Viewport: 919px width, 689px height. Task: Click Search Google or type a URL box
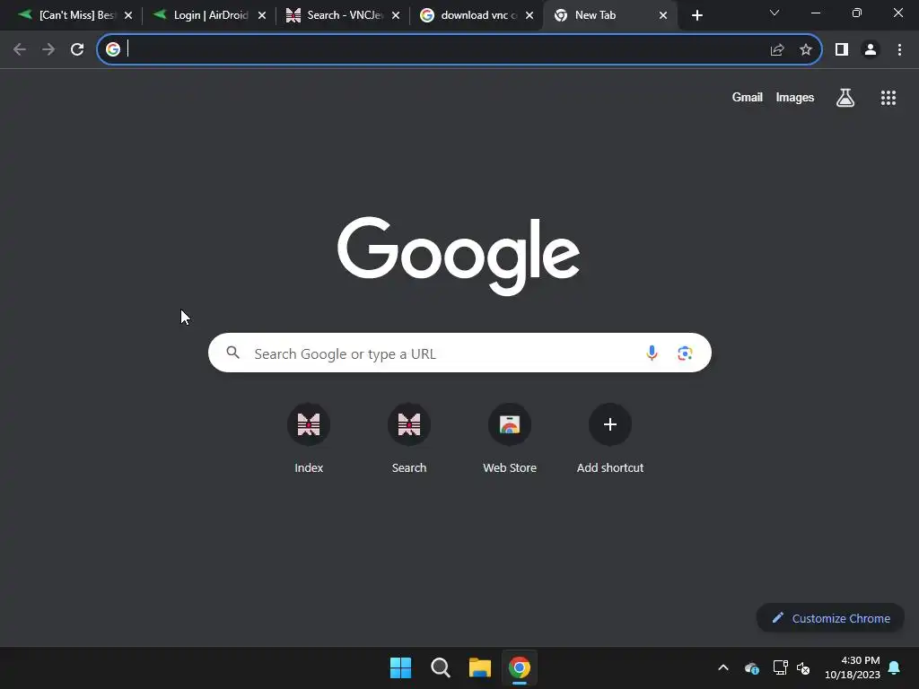(x=459, y=353)
